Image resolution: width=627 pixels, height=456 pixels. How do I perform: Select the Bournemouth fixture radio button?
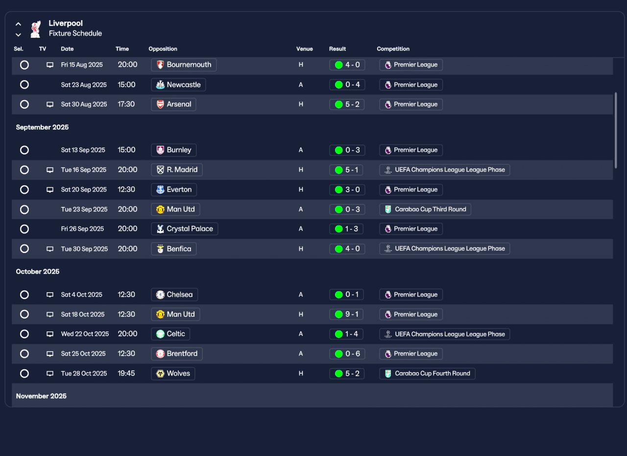24,65
